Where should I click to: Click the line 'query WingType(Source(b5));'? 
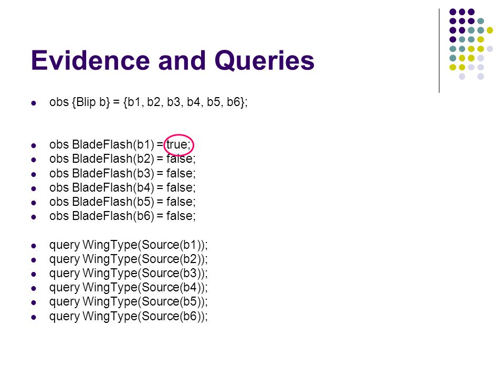coord(129,302)
